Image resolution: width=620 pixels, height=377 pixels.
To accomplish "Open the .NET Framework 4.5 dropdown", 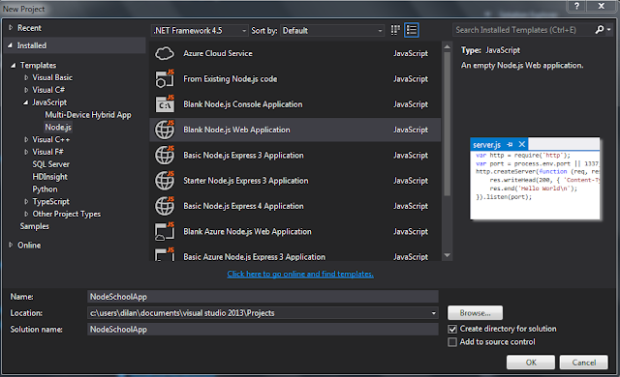I will tap(201, 30).
